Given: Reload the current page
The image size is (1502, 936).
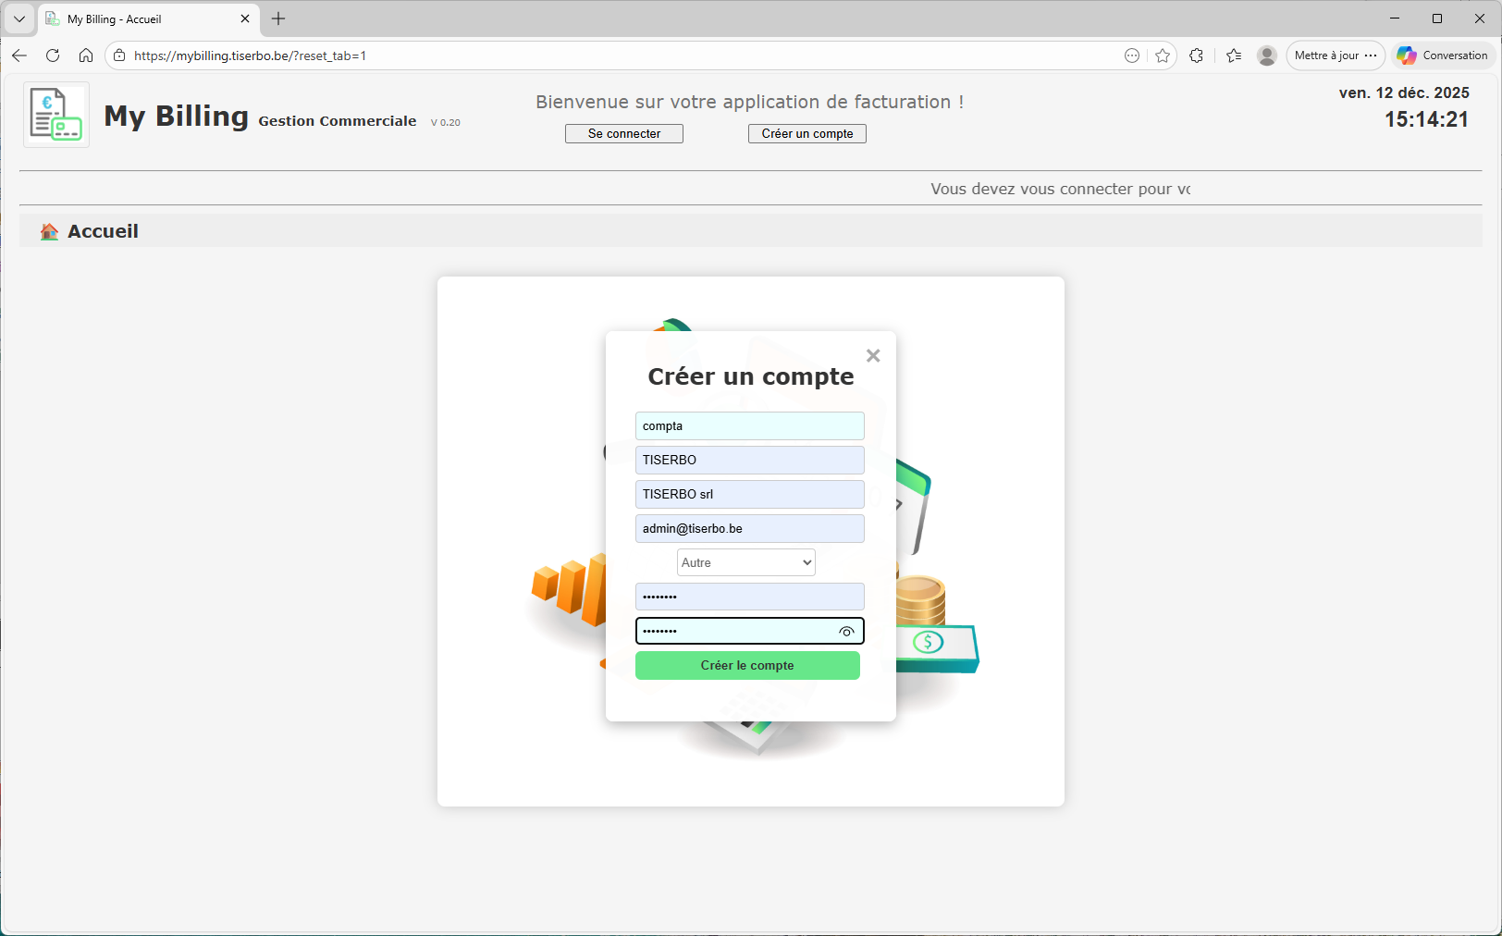Looking at the screenshot, I should click(53, 55).
